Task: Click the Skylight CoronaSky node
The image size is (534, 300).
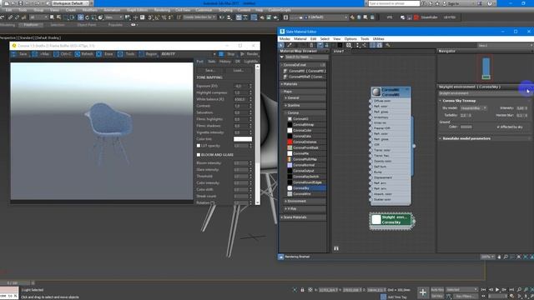Action: point(391,220)
